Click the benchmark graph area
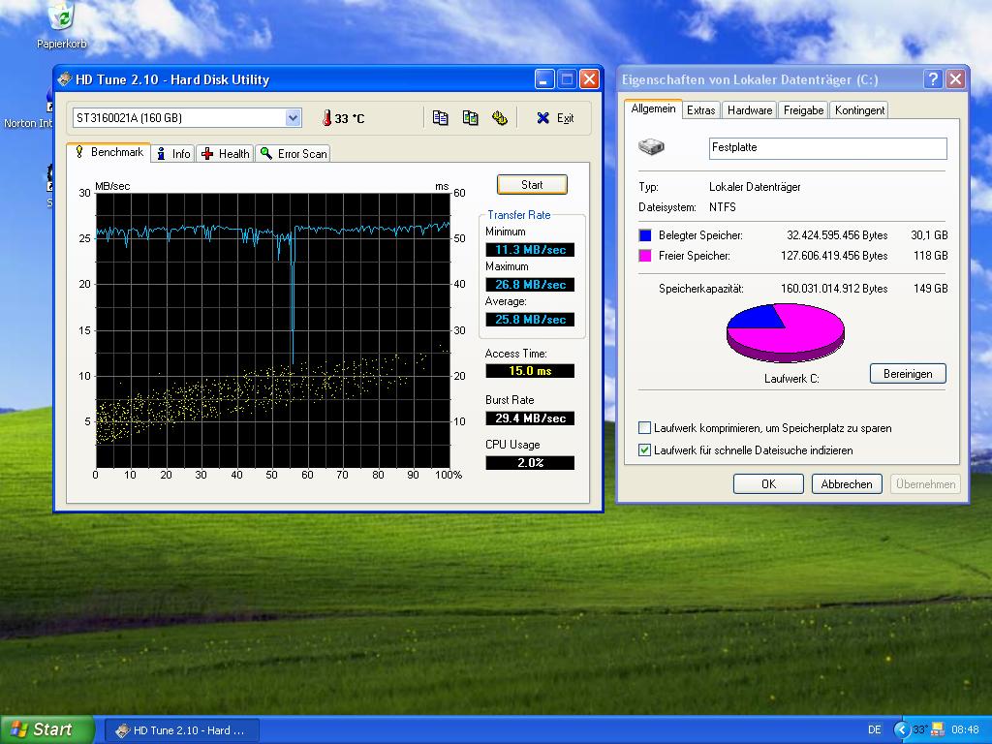Viewport: 992px width, 744px height. coord(272,330)
